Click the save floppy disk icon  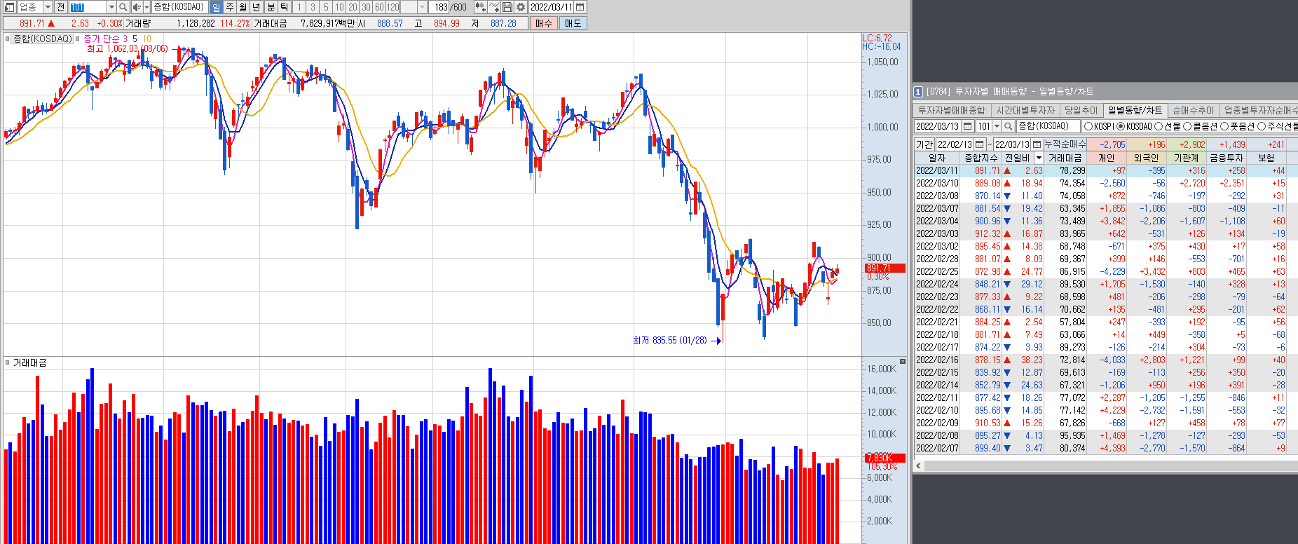[507, 7]
